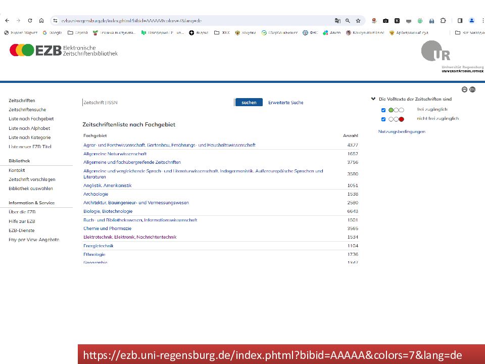Open the 'Biologie, Biotechnologie' subject link
This screenshot has width=485, height=364.
(x=108, y=211)
